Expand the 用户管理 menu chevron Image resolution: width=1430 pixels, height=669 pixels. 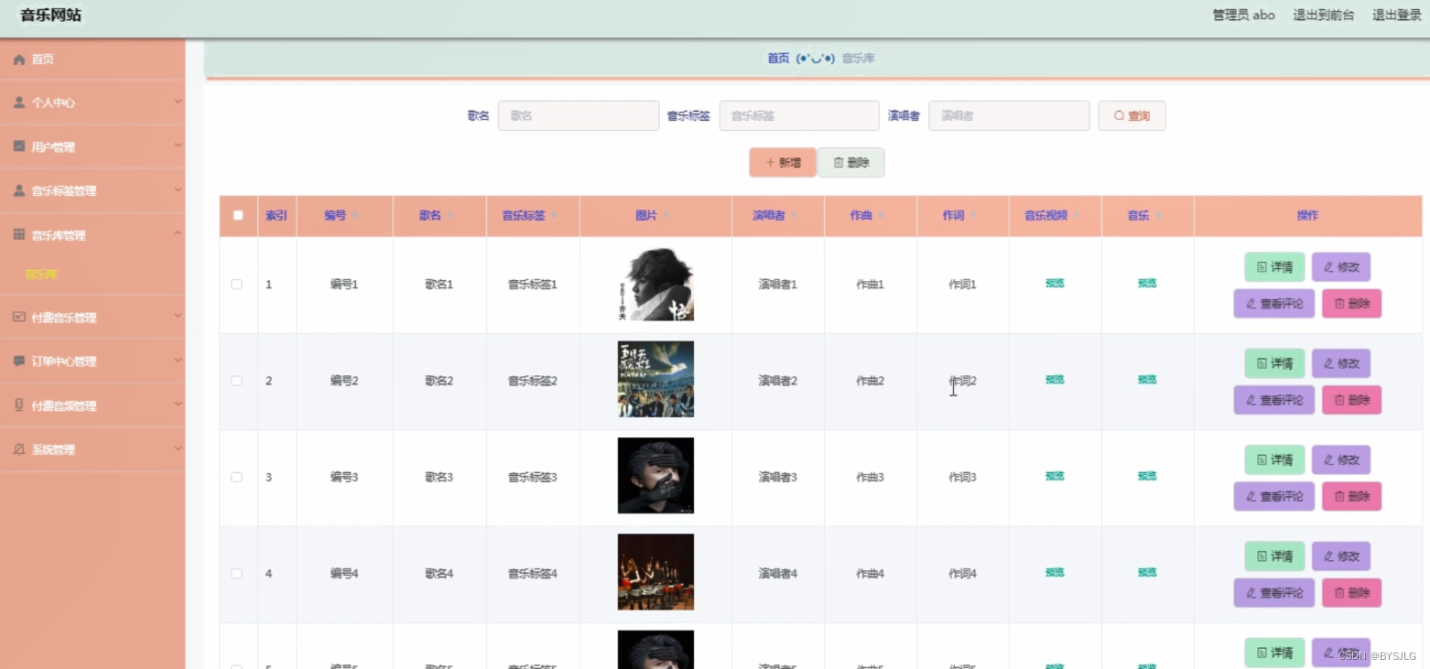click(179, 146)
